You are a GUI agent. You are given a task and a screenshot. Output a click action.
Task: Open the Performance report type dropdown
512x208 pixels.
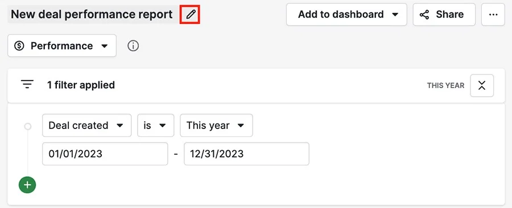pyautogui.click(x=62, y=45)
